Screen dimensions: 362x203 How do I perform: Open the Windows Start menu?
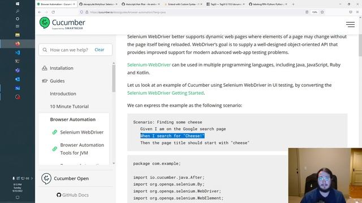(x=18, y=4)
